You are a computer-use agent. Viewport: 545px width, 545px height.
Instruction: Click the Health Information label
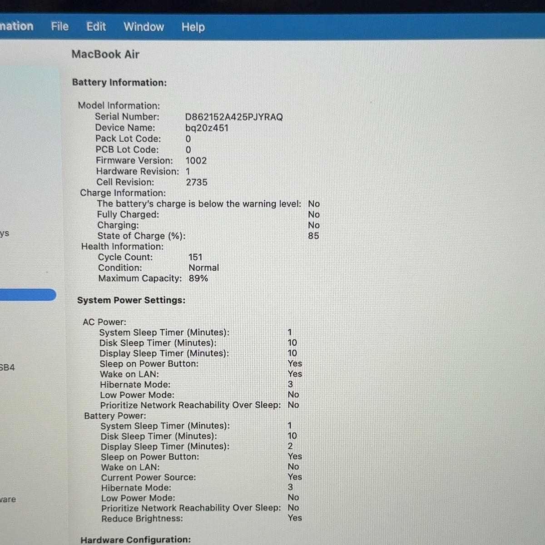(x=122, y=247)
